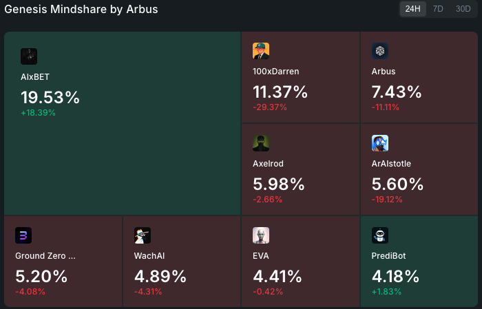Click the ArAIstotle avatar icon
The height and width of the screenshot is (309, 482).
pyautogui.click(x=380, y=143)
